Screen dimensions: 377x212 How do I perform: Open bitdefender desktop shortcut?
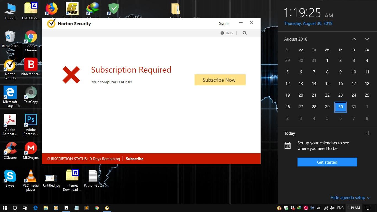[31, 67]
